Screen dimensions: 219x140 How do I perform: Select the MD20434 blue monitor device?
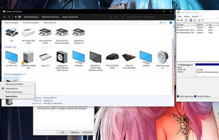(x=79, y=57)
